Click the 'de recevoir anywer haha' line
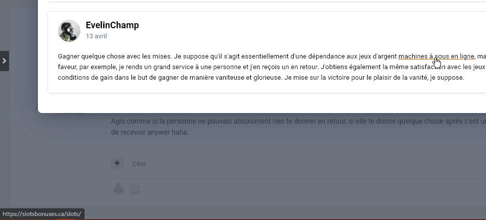This screenshot has width=486, height=220. pos(150,132)
